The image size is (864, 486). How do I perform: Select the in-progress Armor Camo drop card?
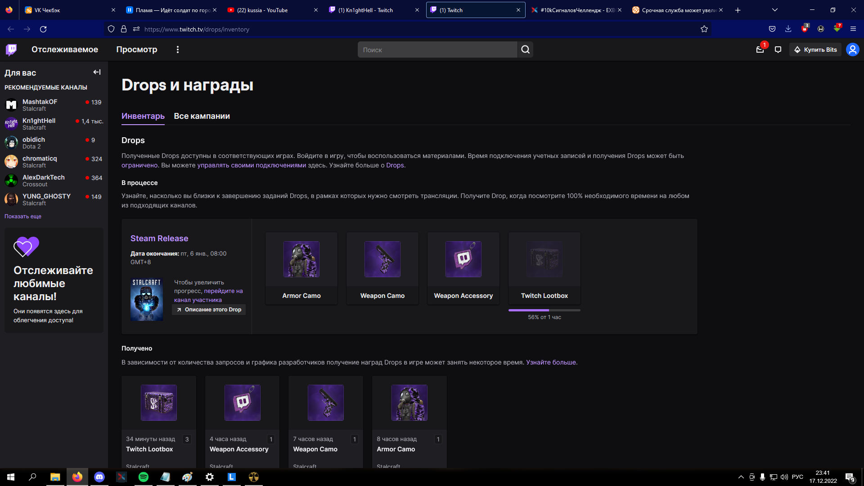301,269
